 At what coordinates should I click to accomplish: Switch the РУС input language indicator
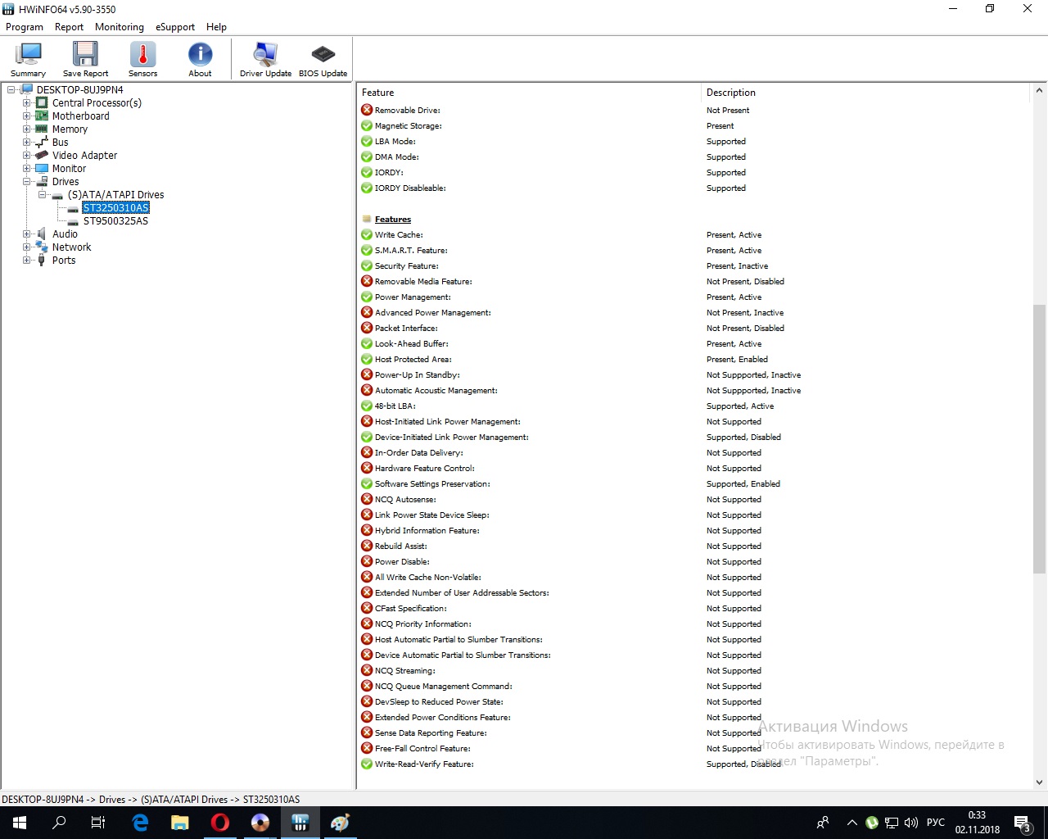pos(936,823)
